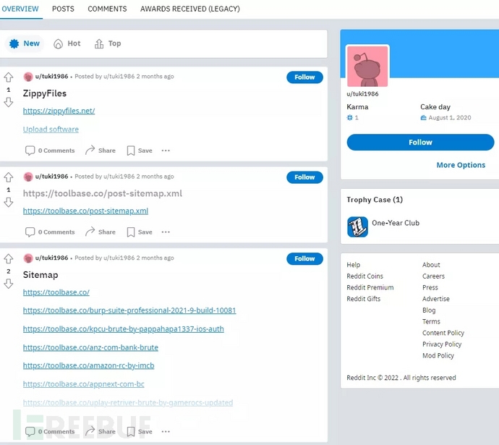Screen dimensions: 499x445
Task: Save the post-sitemap.xml post
Action: pyautogui.click(x=140, y=232)
